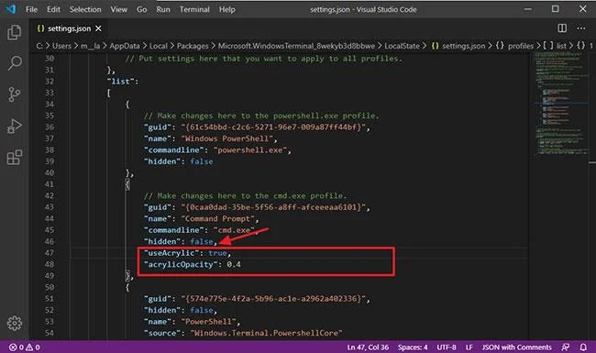Open the Terminal menu
This screenshot has width=596, height=353.
194,9
